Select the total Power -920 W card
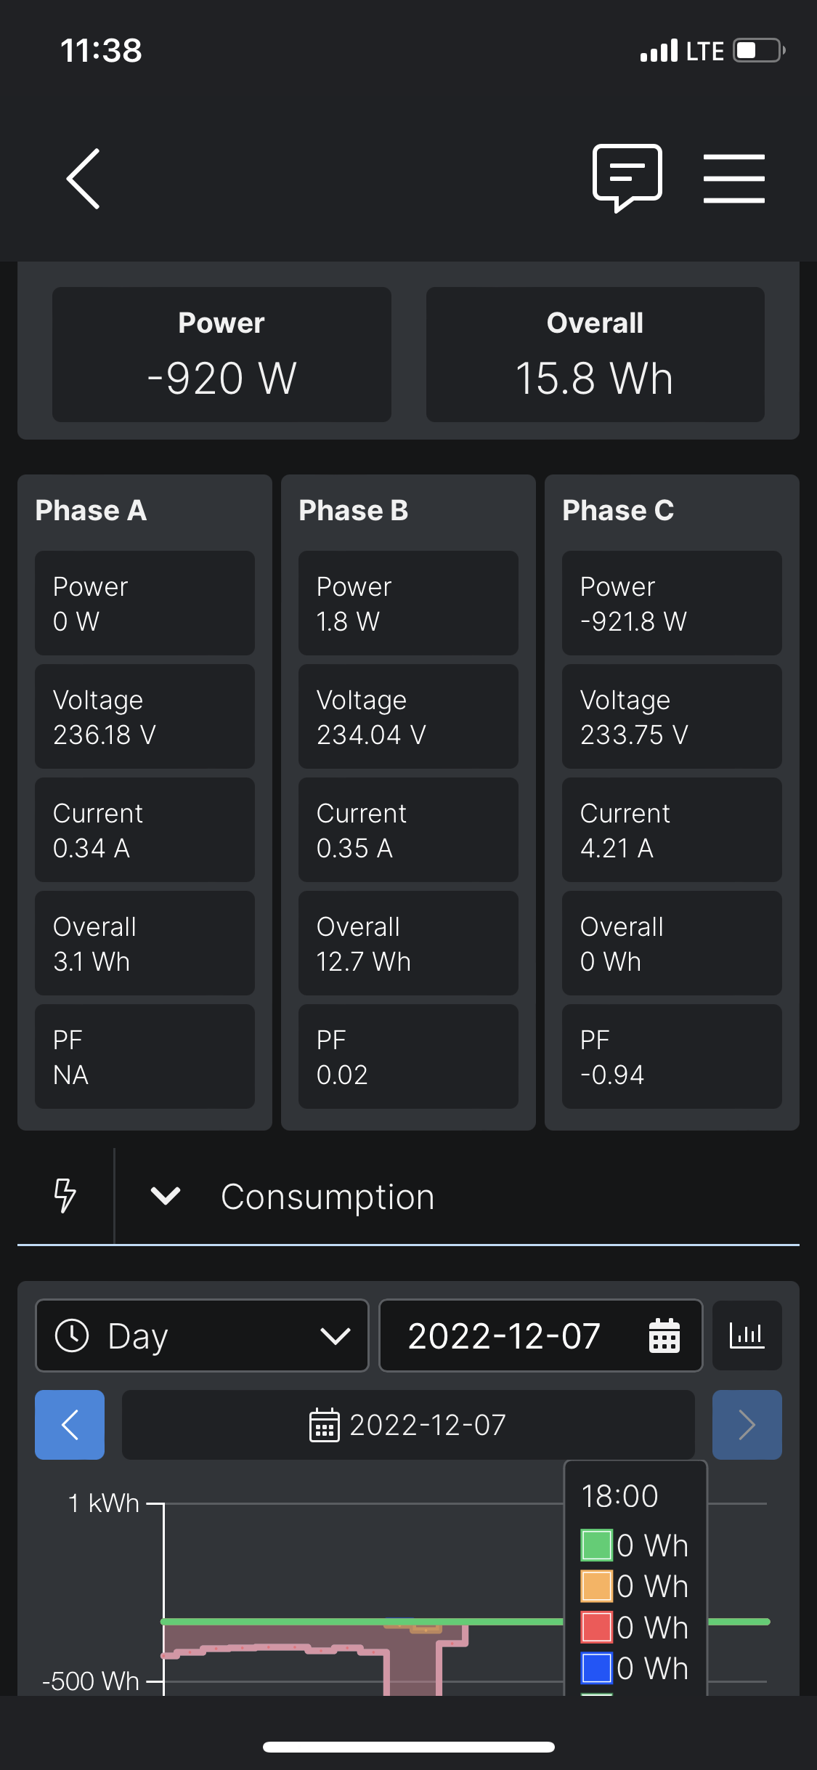This screenshot has height=1770, width=817. coord(221,355)
